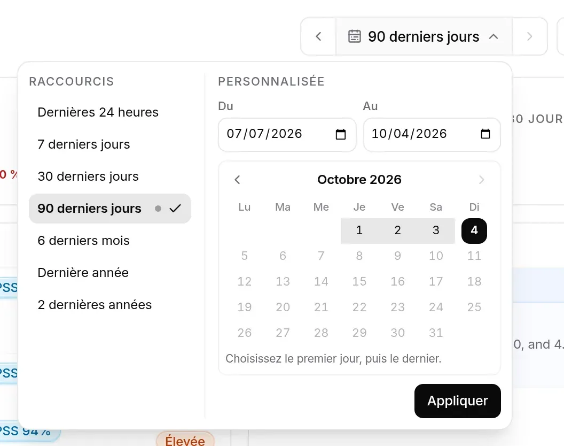This screenshot has width=564, height=446.
Task: Click the checkmark on 90 derniers jours row
Action: (175, 209)
